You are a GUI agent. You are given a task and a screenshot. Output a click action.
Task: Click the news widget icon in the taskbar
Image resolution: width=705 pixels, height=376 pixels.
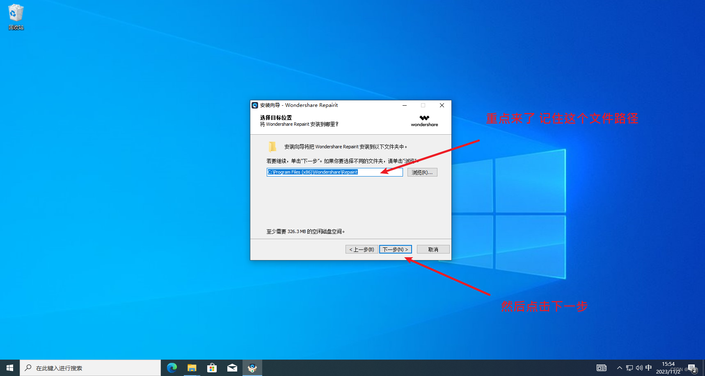[602, 368]
